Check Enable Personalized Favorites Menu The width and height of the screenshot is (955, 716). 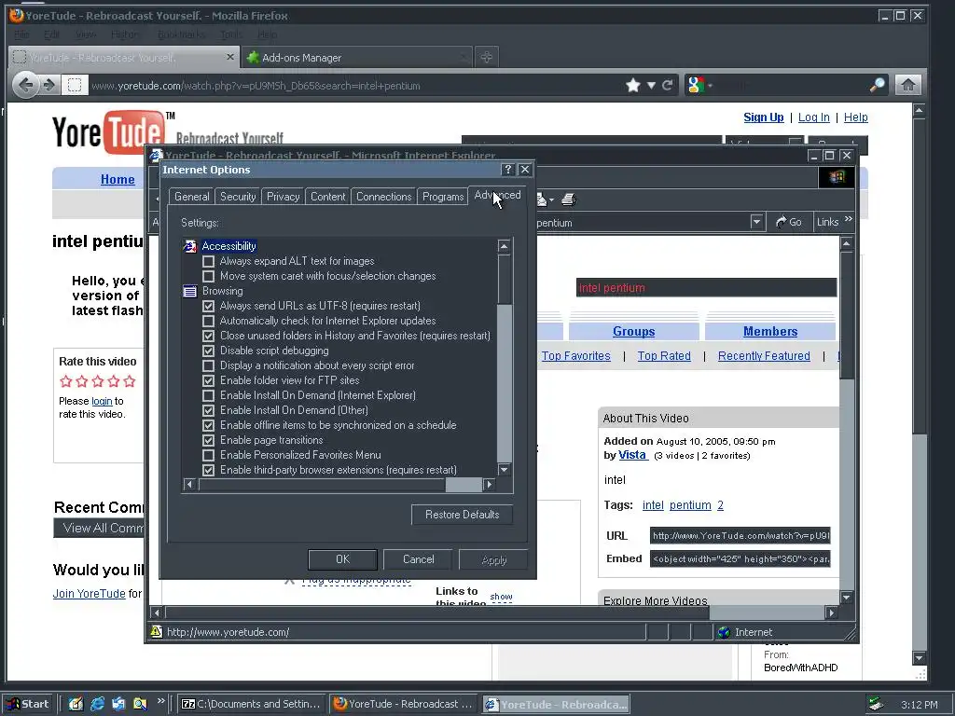pos(208,455)
